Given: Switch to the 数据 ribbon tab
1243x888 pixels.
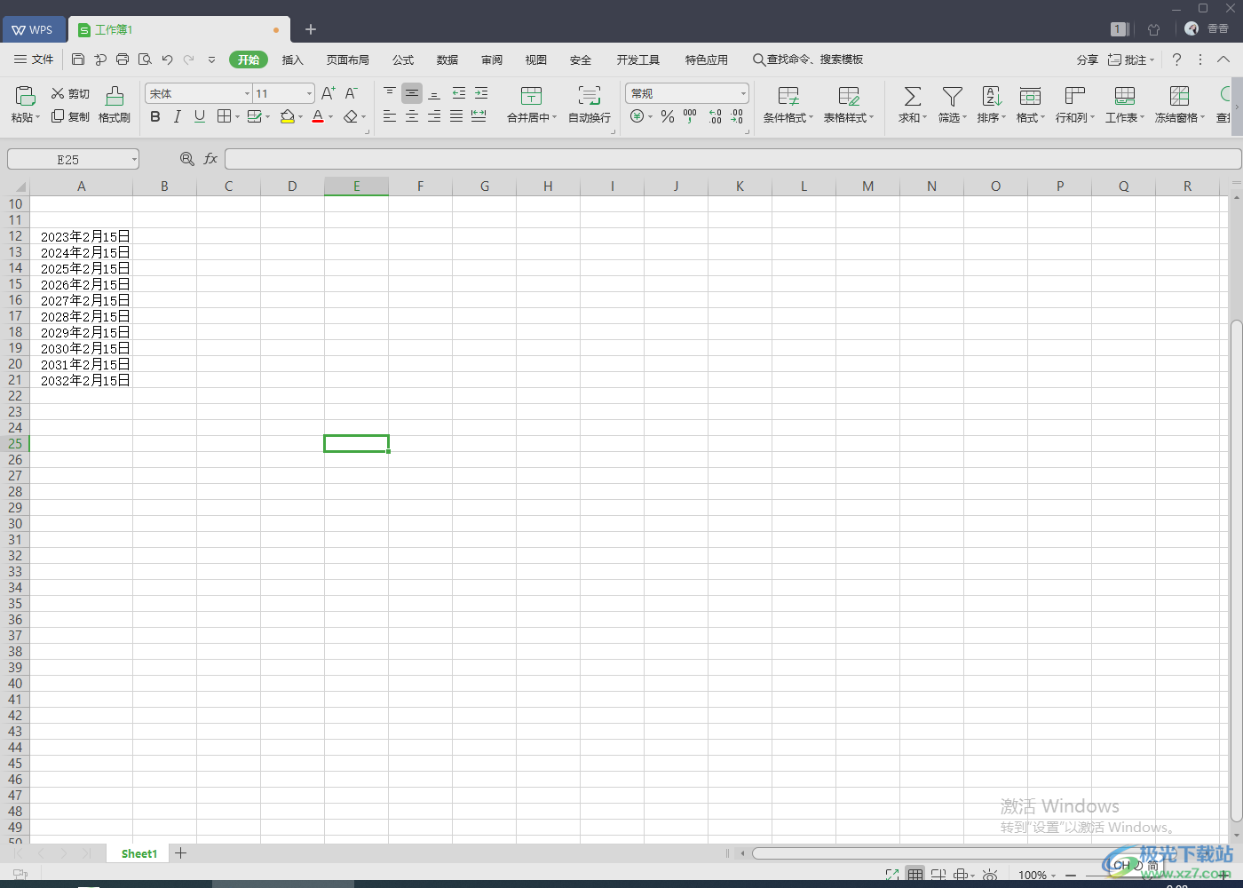Looking at the screenshot, I should pos(447,59).
